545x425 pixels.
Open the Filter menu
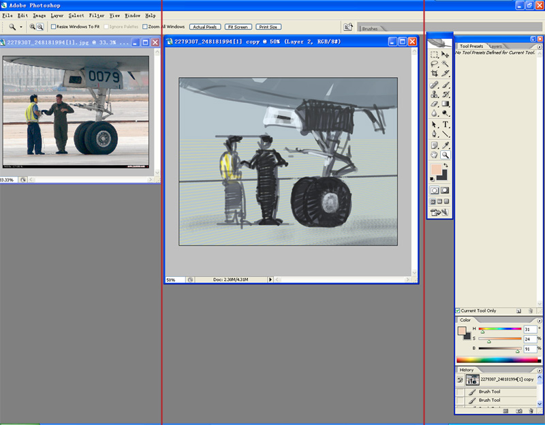97,15
